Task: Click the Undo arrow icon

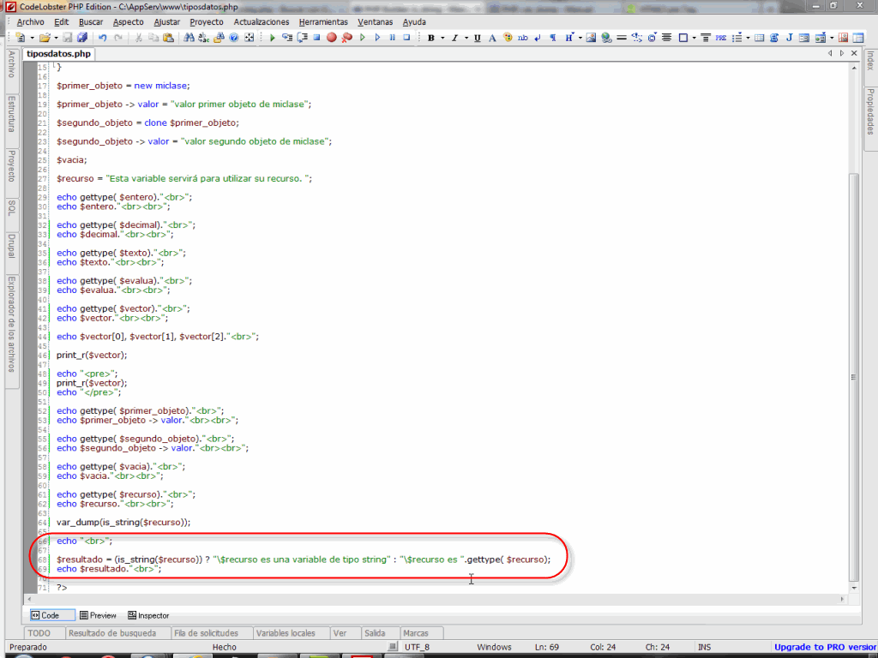Action: click(102, 38)
